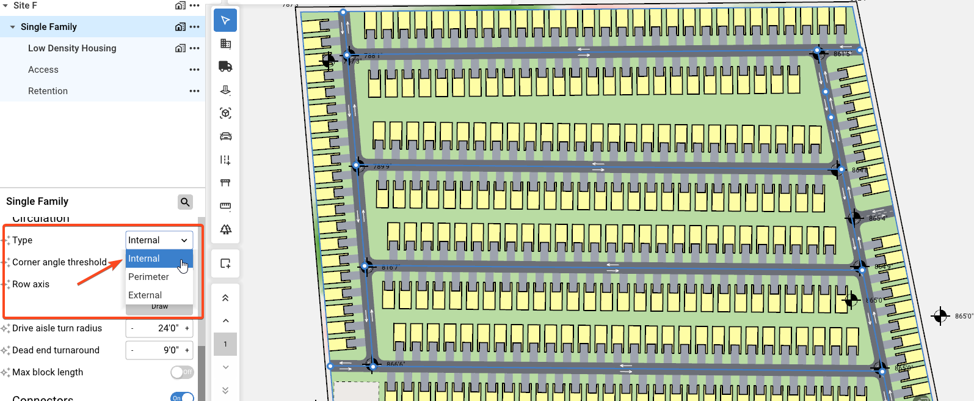Click the 3D cube view icon
The width and height of the screenshot is (974, 401).
pyautogui.click(x=225, y=113)
